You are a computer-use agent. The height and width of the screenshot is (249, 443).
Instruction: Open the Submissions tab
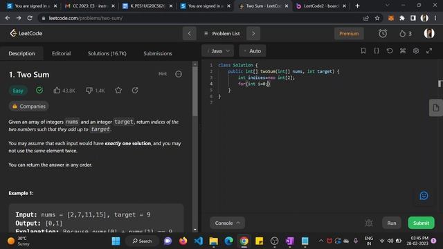click(x=158, y=53)
